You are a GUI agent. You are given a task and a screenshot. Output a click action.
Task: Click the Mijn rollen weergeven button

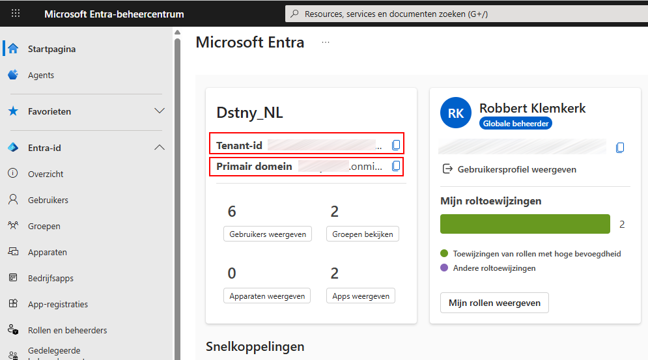tap(494, 303)
